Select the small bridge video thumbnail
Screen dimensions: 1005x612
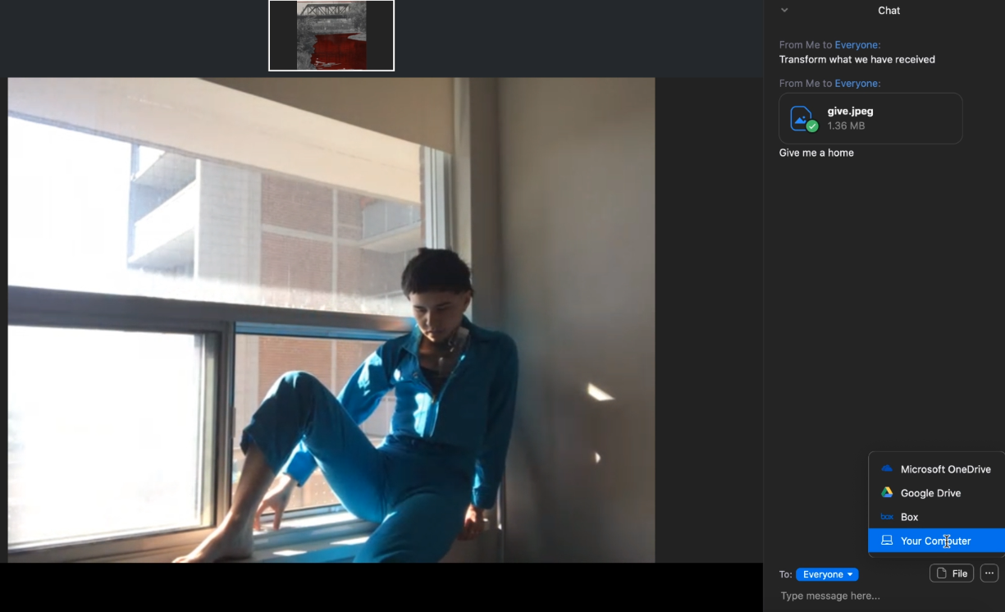[331, 35]
